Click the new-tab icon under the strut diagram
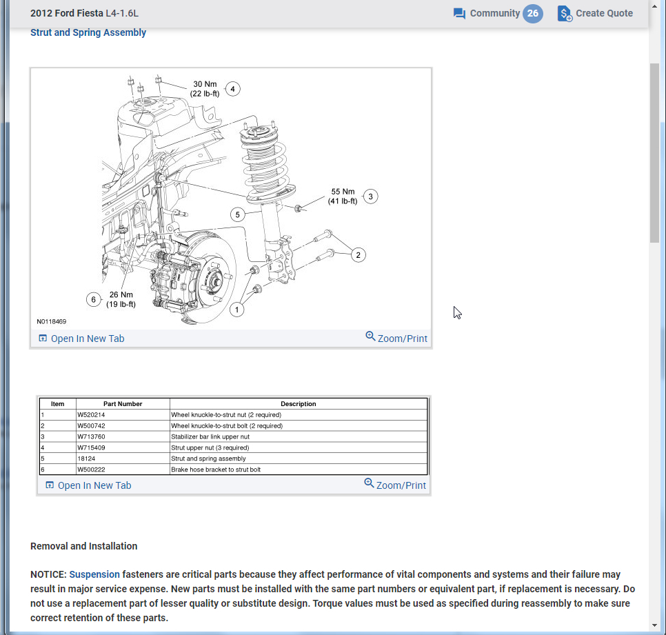The width and height of the screenshot is (666, 635). click(43, 339)
